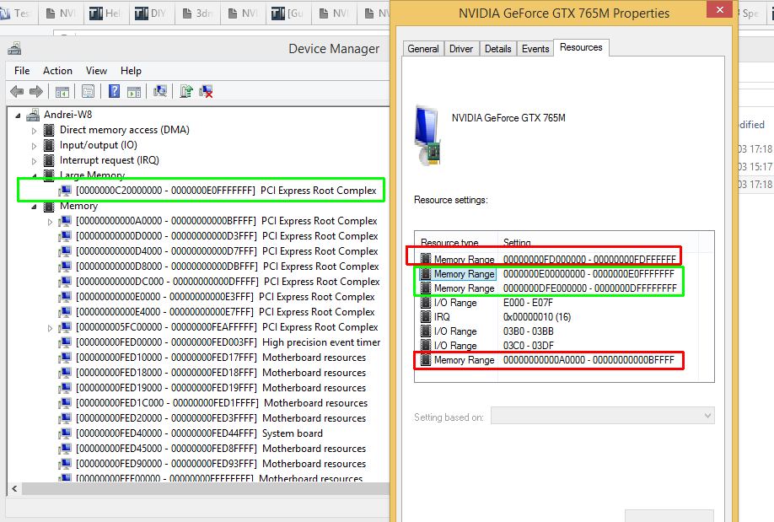Switch to the General tab in Properties
Screen dimensions: 774x522
423,48
